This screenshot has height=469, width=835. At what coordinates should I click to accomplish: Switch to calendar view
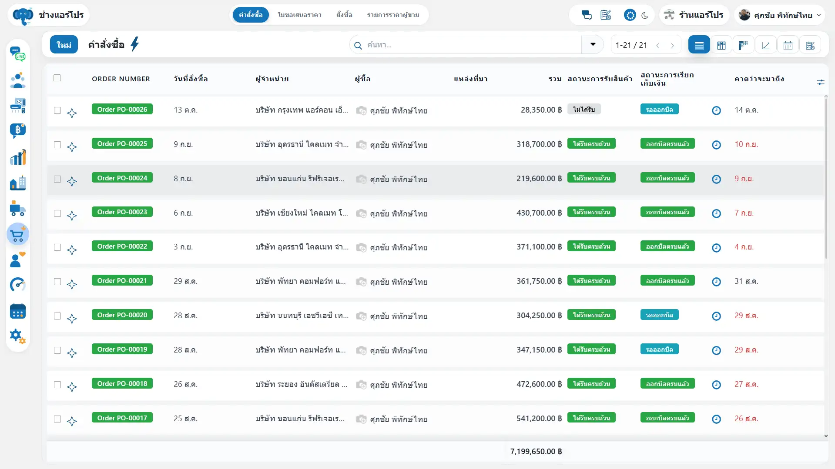tap(788, 45)
